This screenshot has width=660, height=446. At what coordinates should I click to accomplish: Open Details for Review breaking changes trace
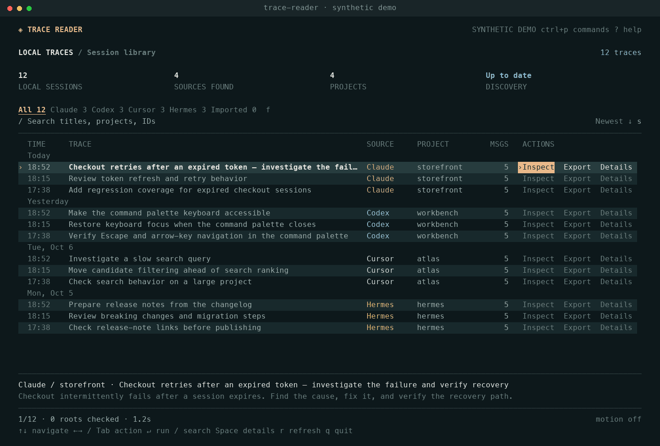(x=616, y=316)
